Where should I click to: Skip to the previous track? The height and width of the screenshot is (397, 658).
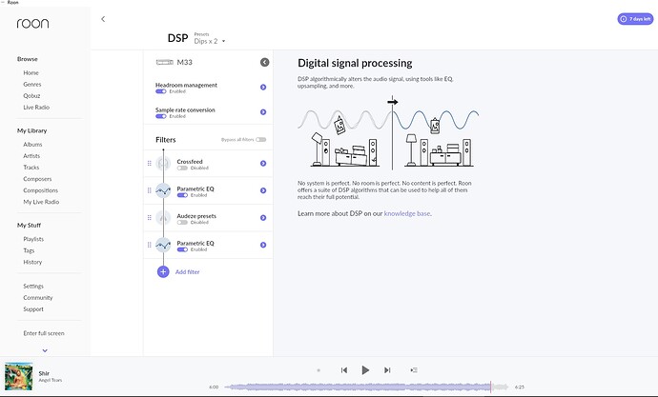pos(344,370)
